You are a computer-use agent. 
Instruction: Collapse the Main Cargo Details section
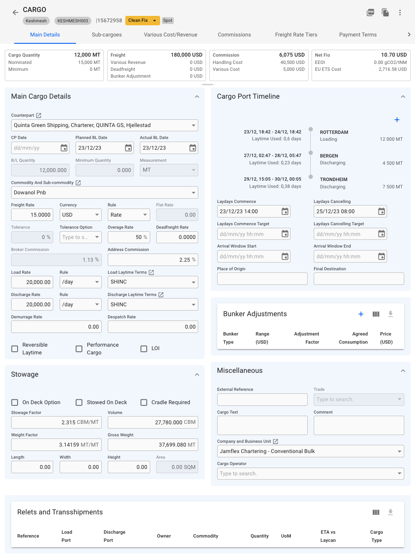(197, 97)
